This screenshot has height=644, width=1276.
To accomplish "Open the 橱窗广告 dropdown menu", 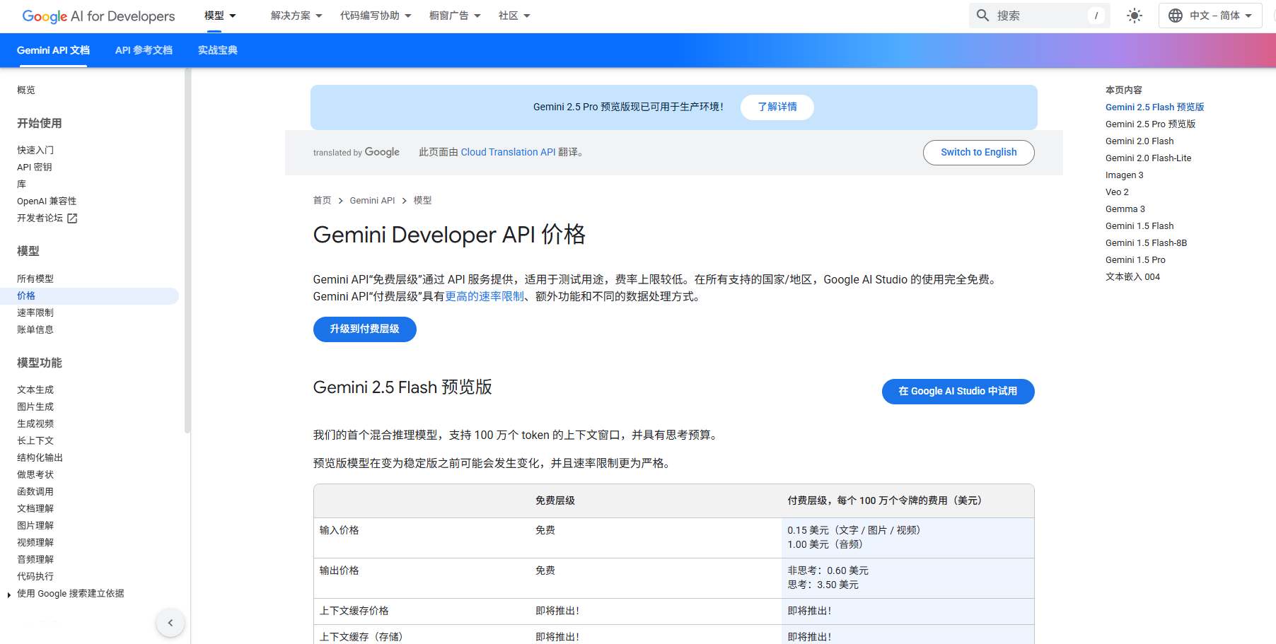I will pos(455,16).
